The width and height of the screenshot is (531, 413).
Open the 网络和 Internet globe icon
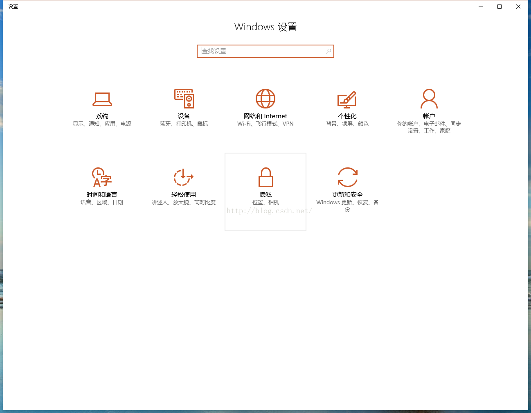[265, 99]
